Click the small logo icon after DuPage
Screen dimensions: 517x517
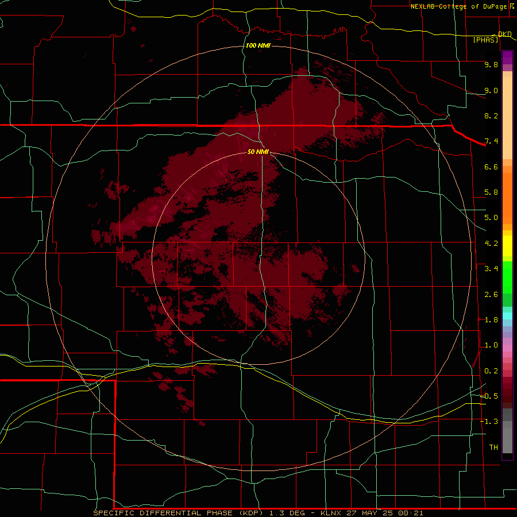coord(512,6)
